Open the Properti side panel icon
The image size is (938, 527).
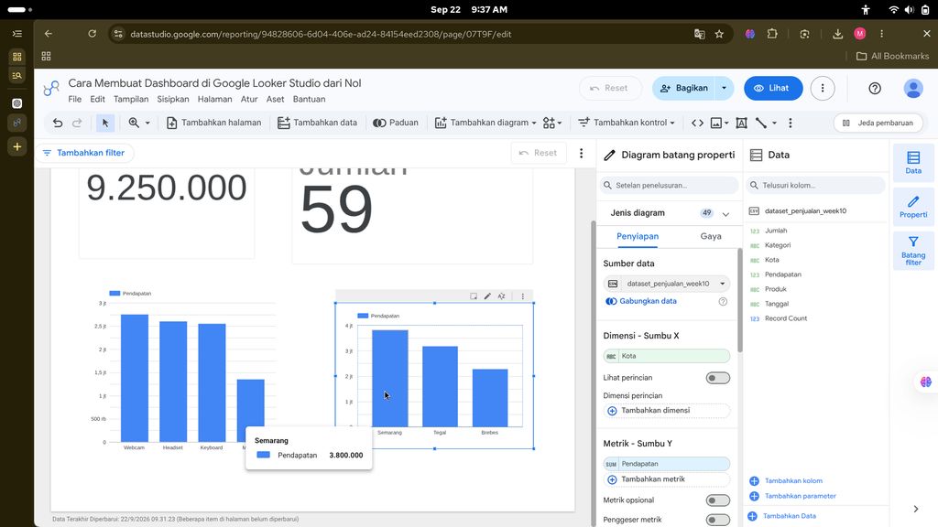913,207
